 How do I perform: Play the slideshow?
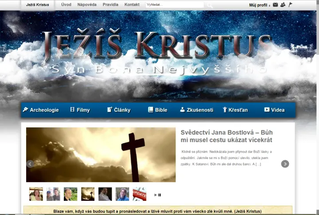156,195
